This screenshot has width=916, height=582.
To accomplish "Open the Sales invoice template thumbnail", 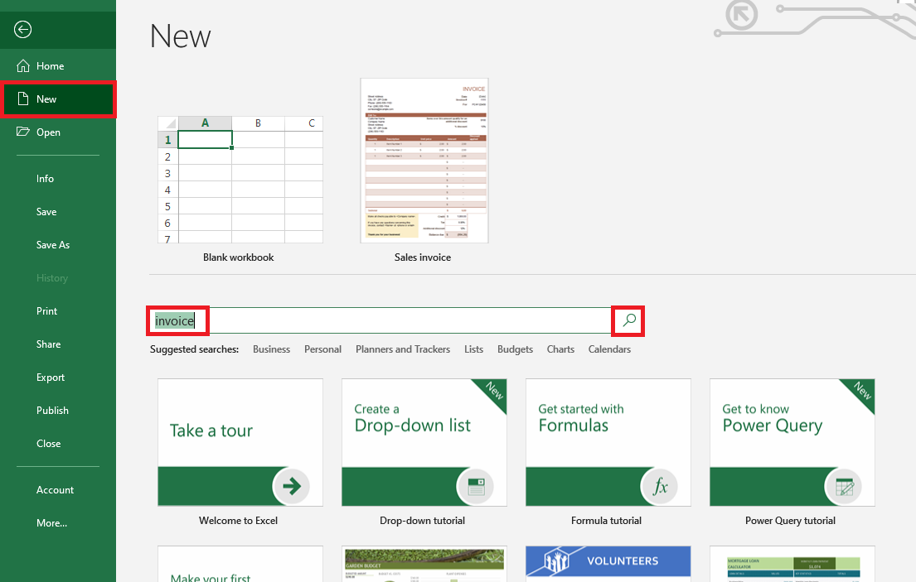I will click(x=424, y=161).
